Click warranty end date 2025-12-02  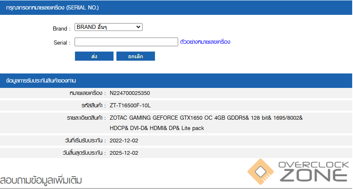tap(124, 153)
